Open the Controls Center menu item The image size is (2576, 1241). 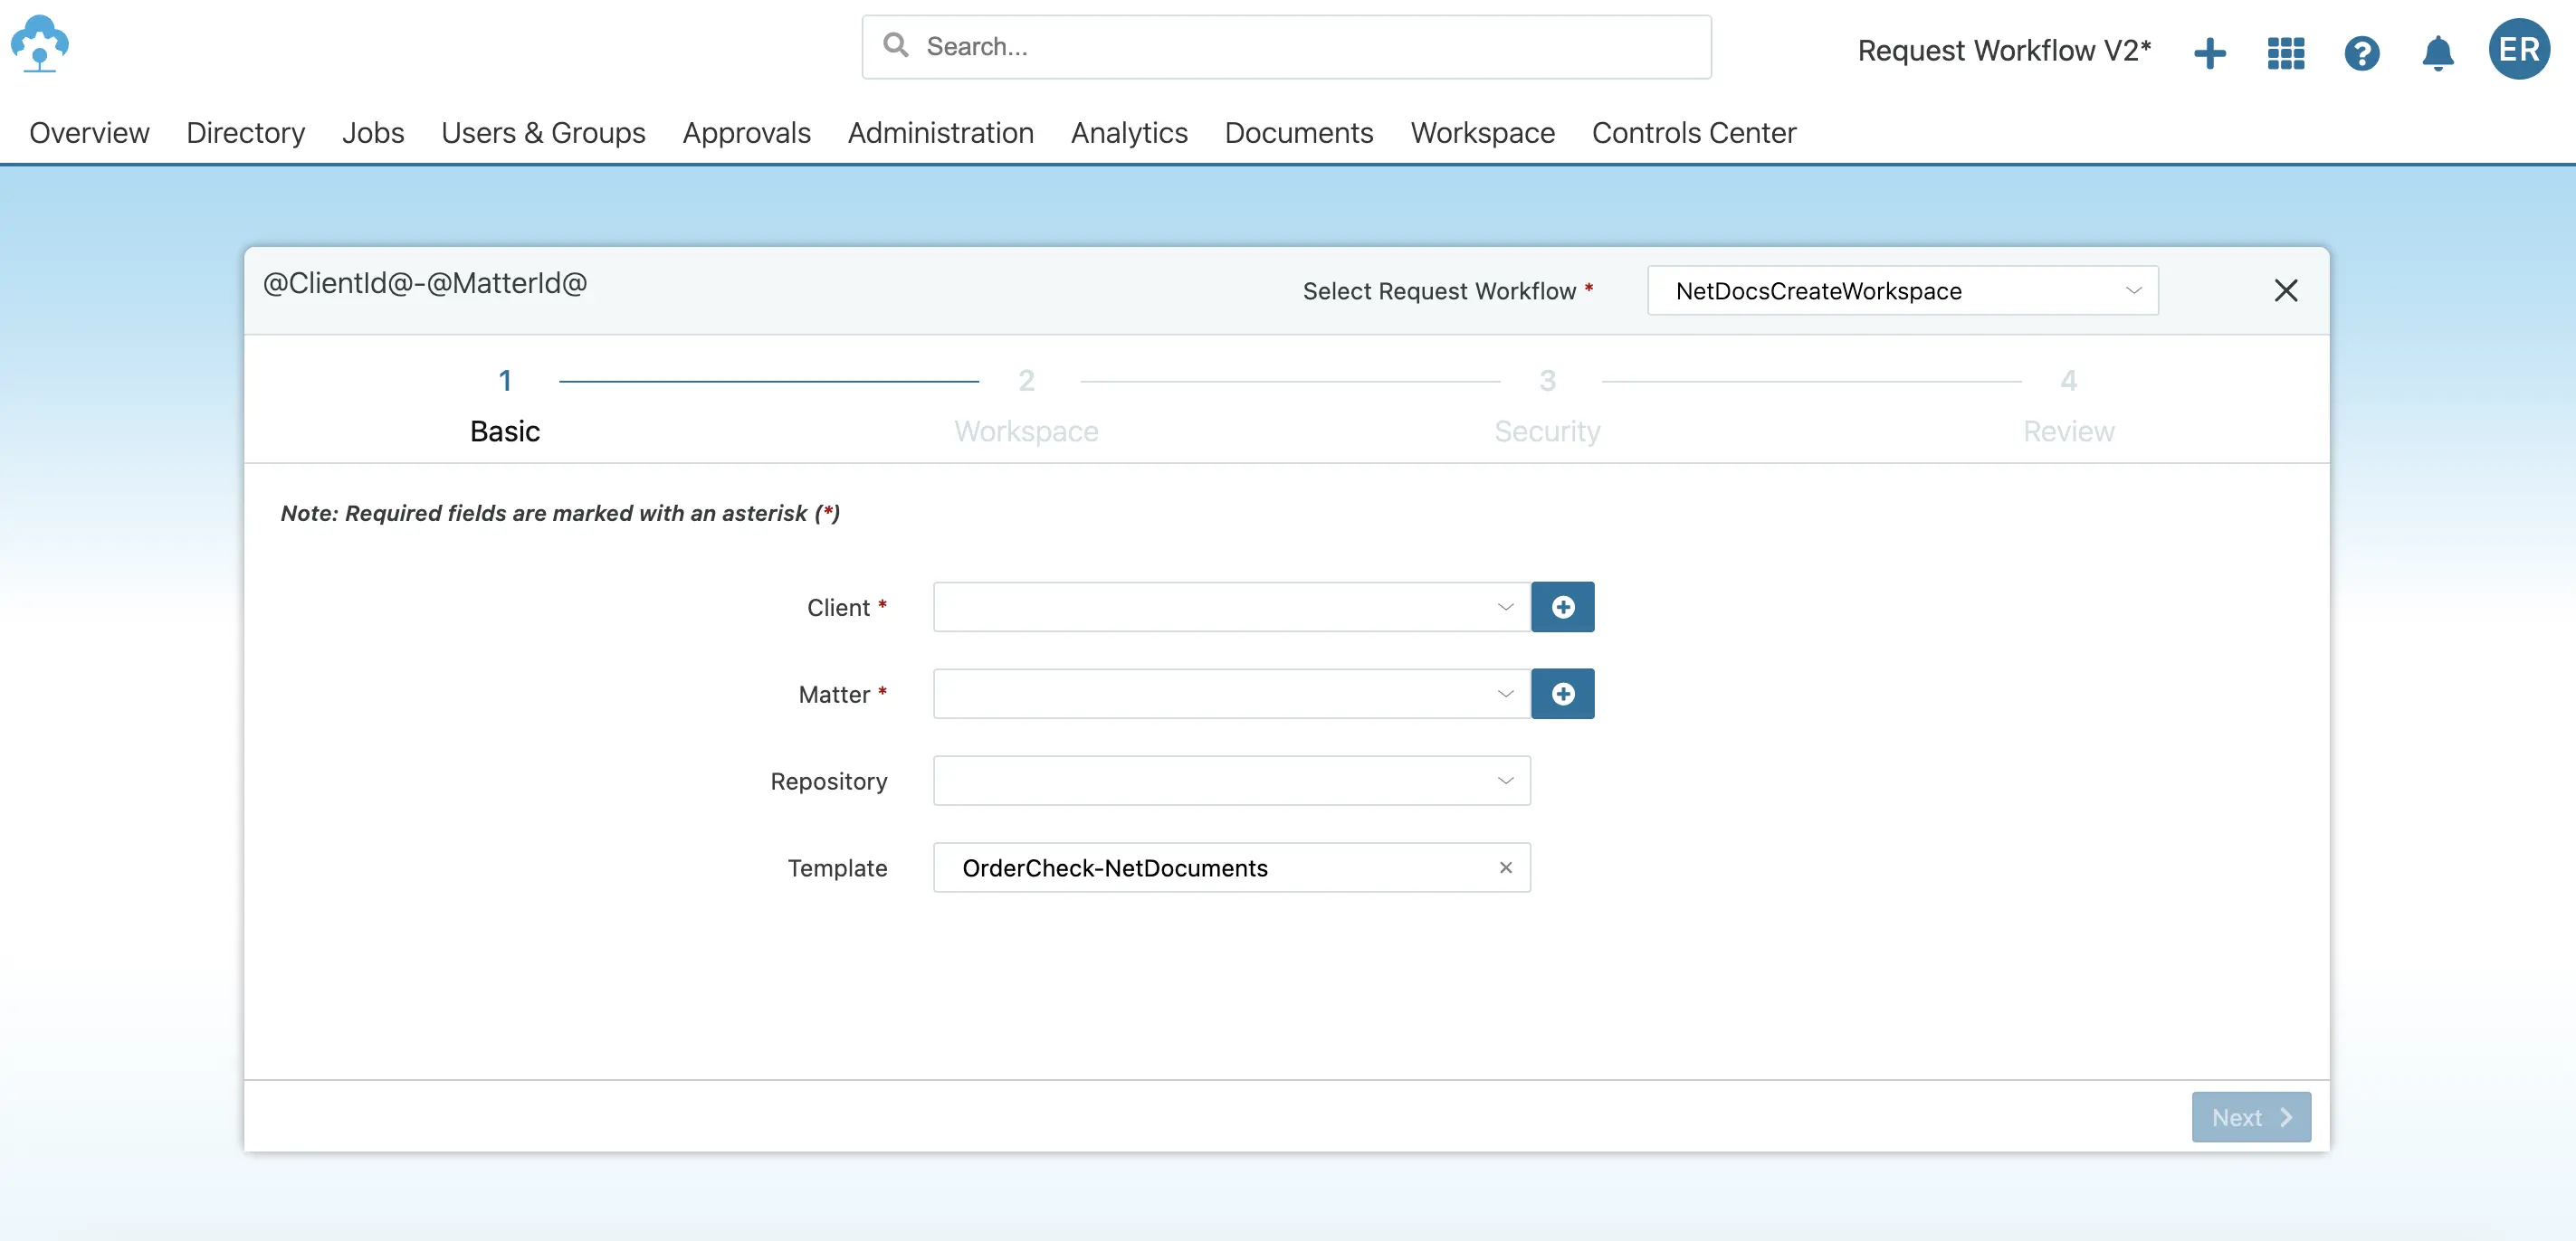click(1693, 132)
